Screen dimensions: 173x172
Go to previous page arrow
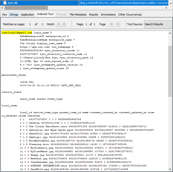pos(112,24)
